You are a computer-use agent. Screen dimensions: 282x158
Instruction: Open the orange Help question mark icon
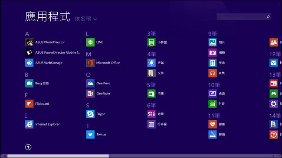coord(274,134)
